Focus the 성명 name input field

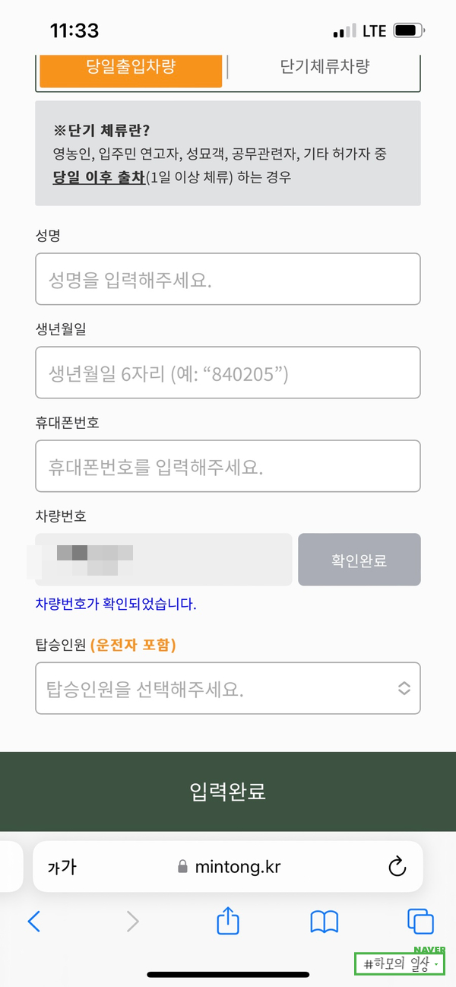pyautogui.click(x=227, y=279)
